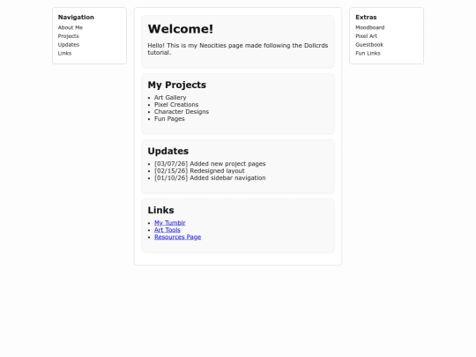Select Updates in Navigation sidebar
This screenshot has height=357, width=476.
(x=69, y=45)
